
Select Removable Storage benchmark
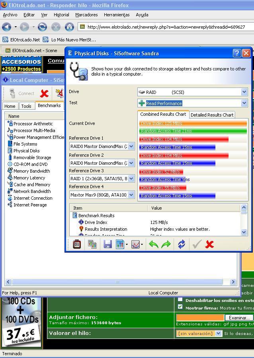32,158
